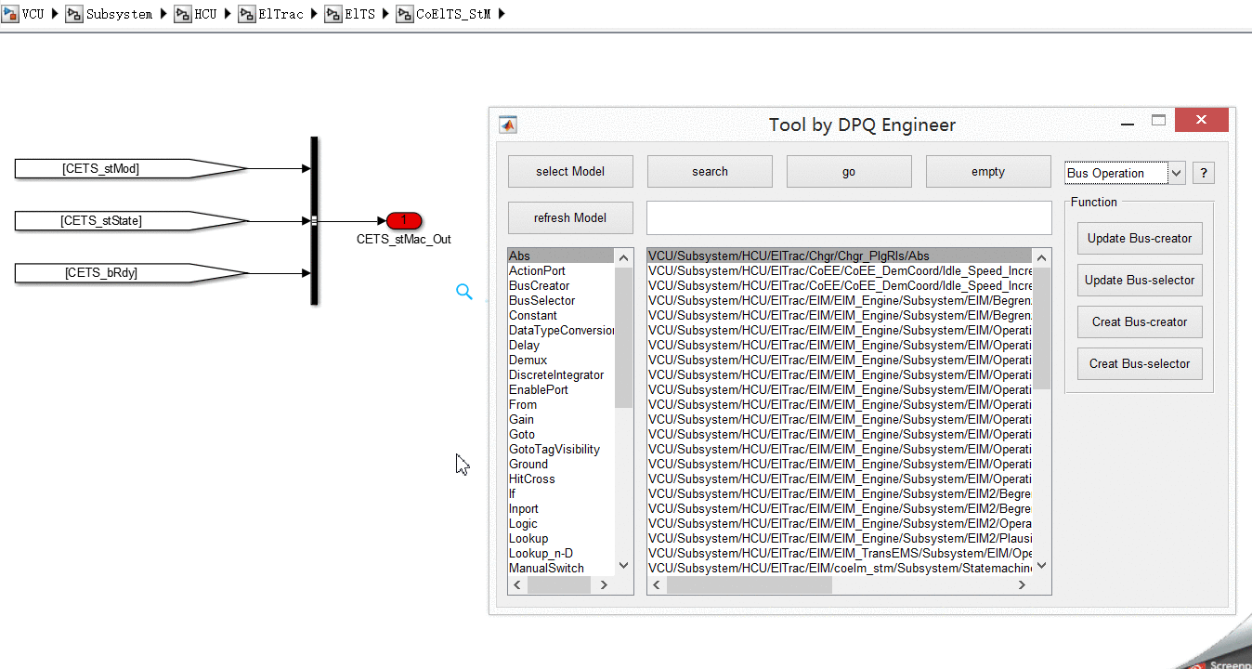Select the vertical bus creator bar
Viewport: 1252px width, 669px height.
point(314,220)
